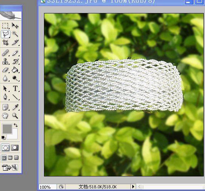
Task: Select the Polygonal Lasso tool
Action: (x=5, y=34)
